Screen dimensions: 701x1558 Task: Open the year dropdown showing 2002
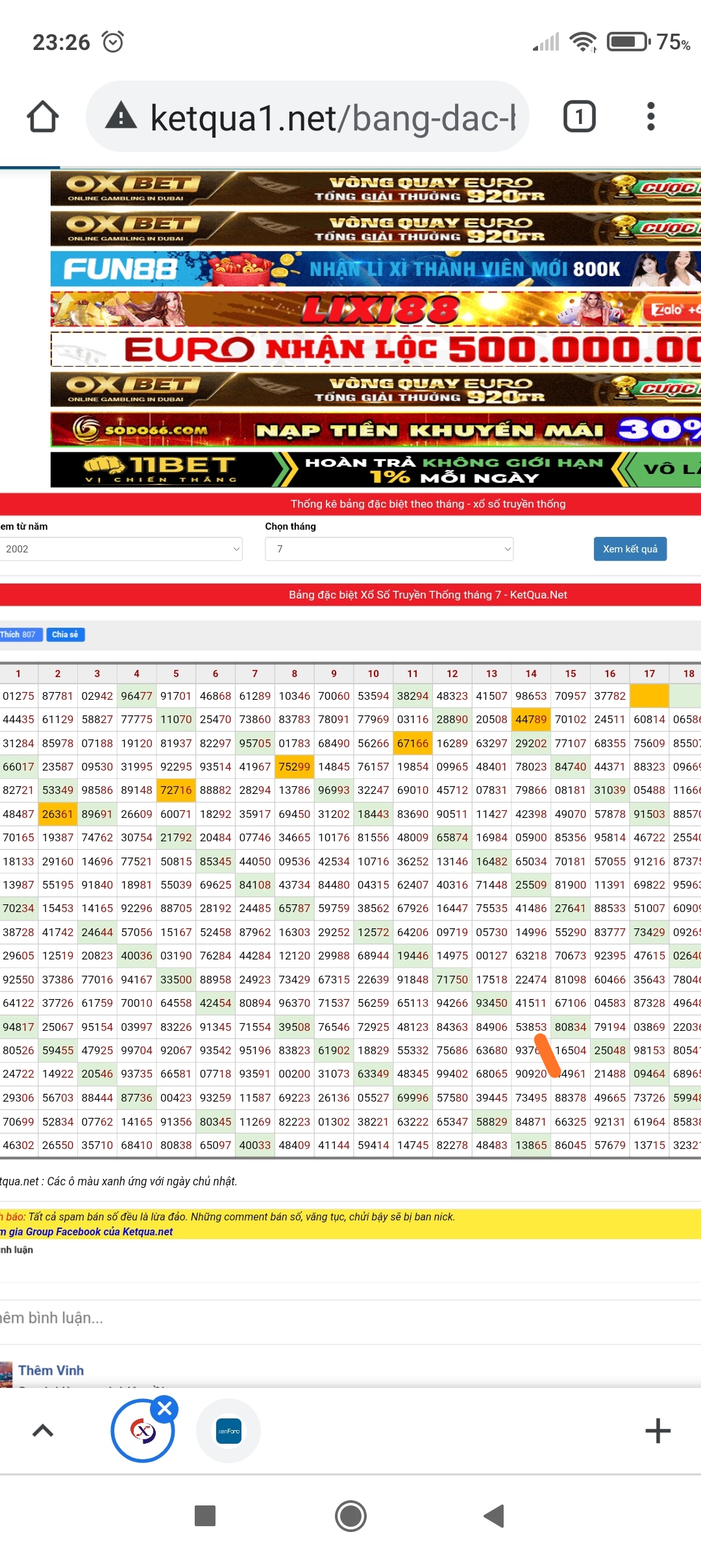121,549
